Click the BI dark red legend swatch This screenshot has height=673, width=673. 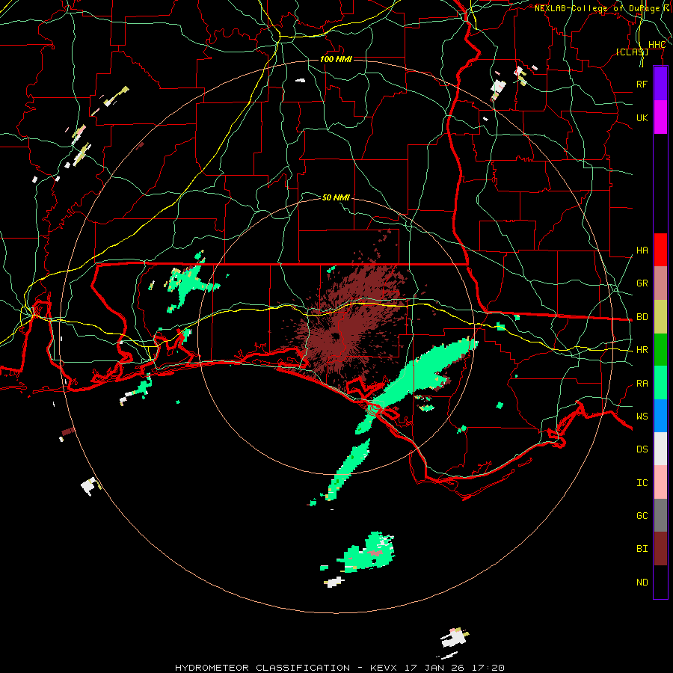pyautogui.click(x=660, y=549)
